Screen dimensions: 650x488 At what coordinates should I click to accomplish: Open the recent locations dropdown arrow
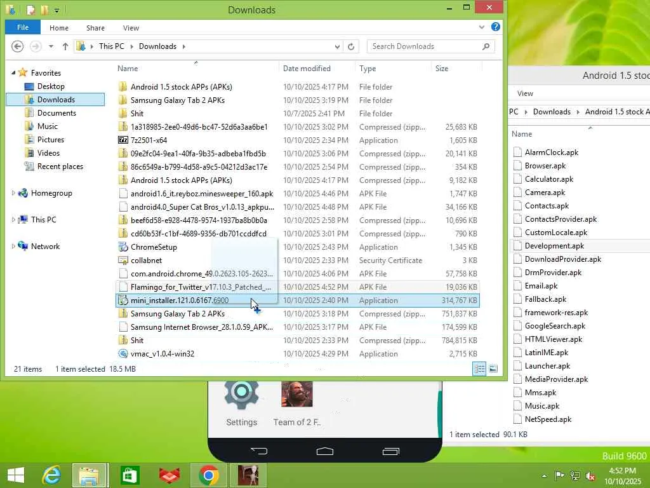click(51, 46)
